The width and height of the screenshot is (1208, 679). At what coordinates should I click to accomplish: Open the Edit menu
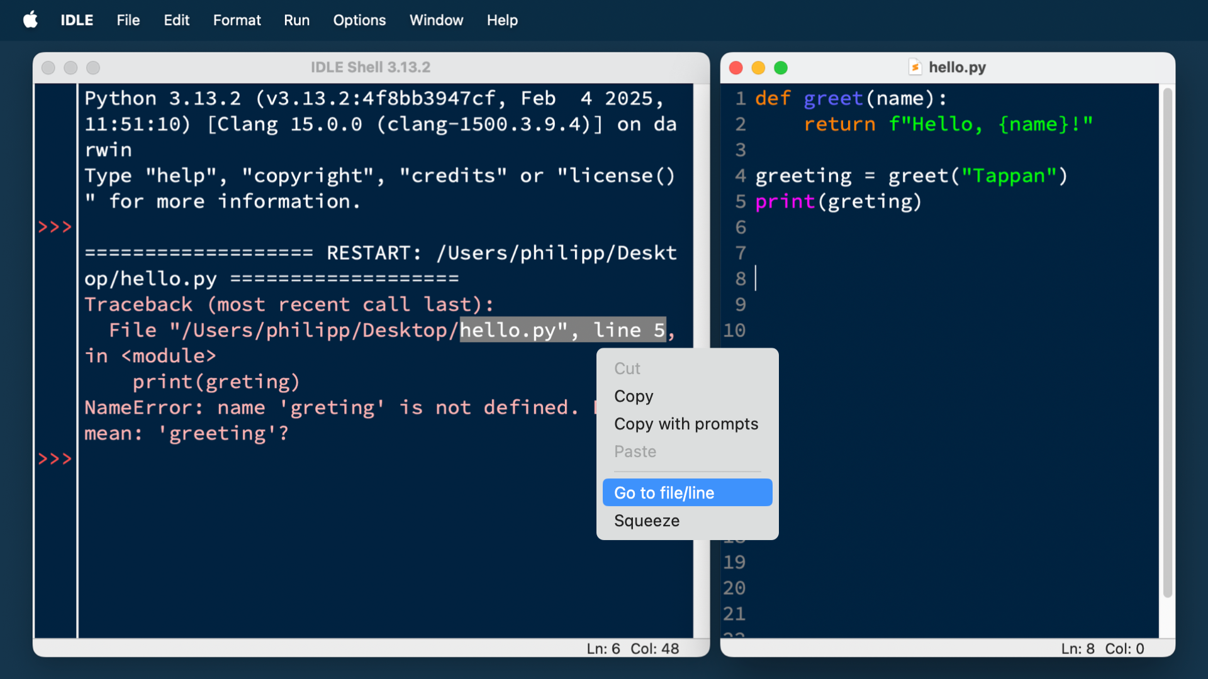pyautogui.click(x=176, y=20)
